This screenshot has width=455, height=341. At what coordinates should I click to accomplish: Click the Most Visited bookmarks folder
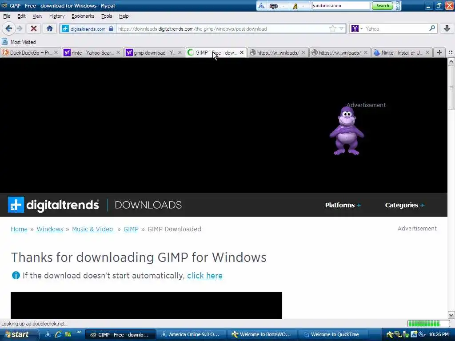[19, 42]
